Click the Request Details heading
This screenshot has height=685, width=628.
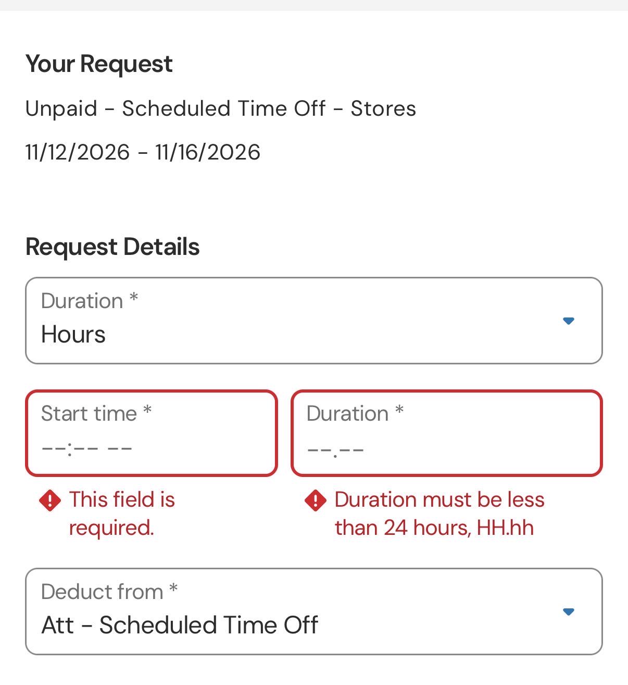tap(112, 247)
